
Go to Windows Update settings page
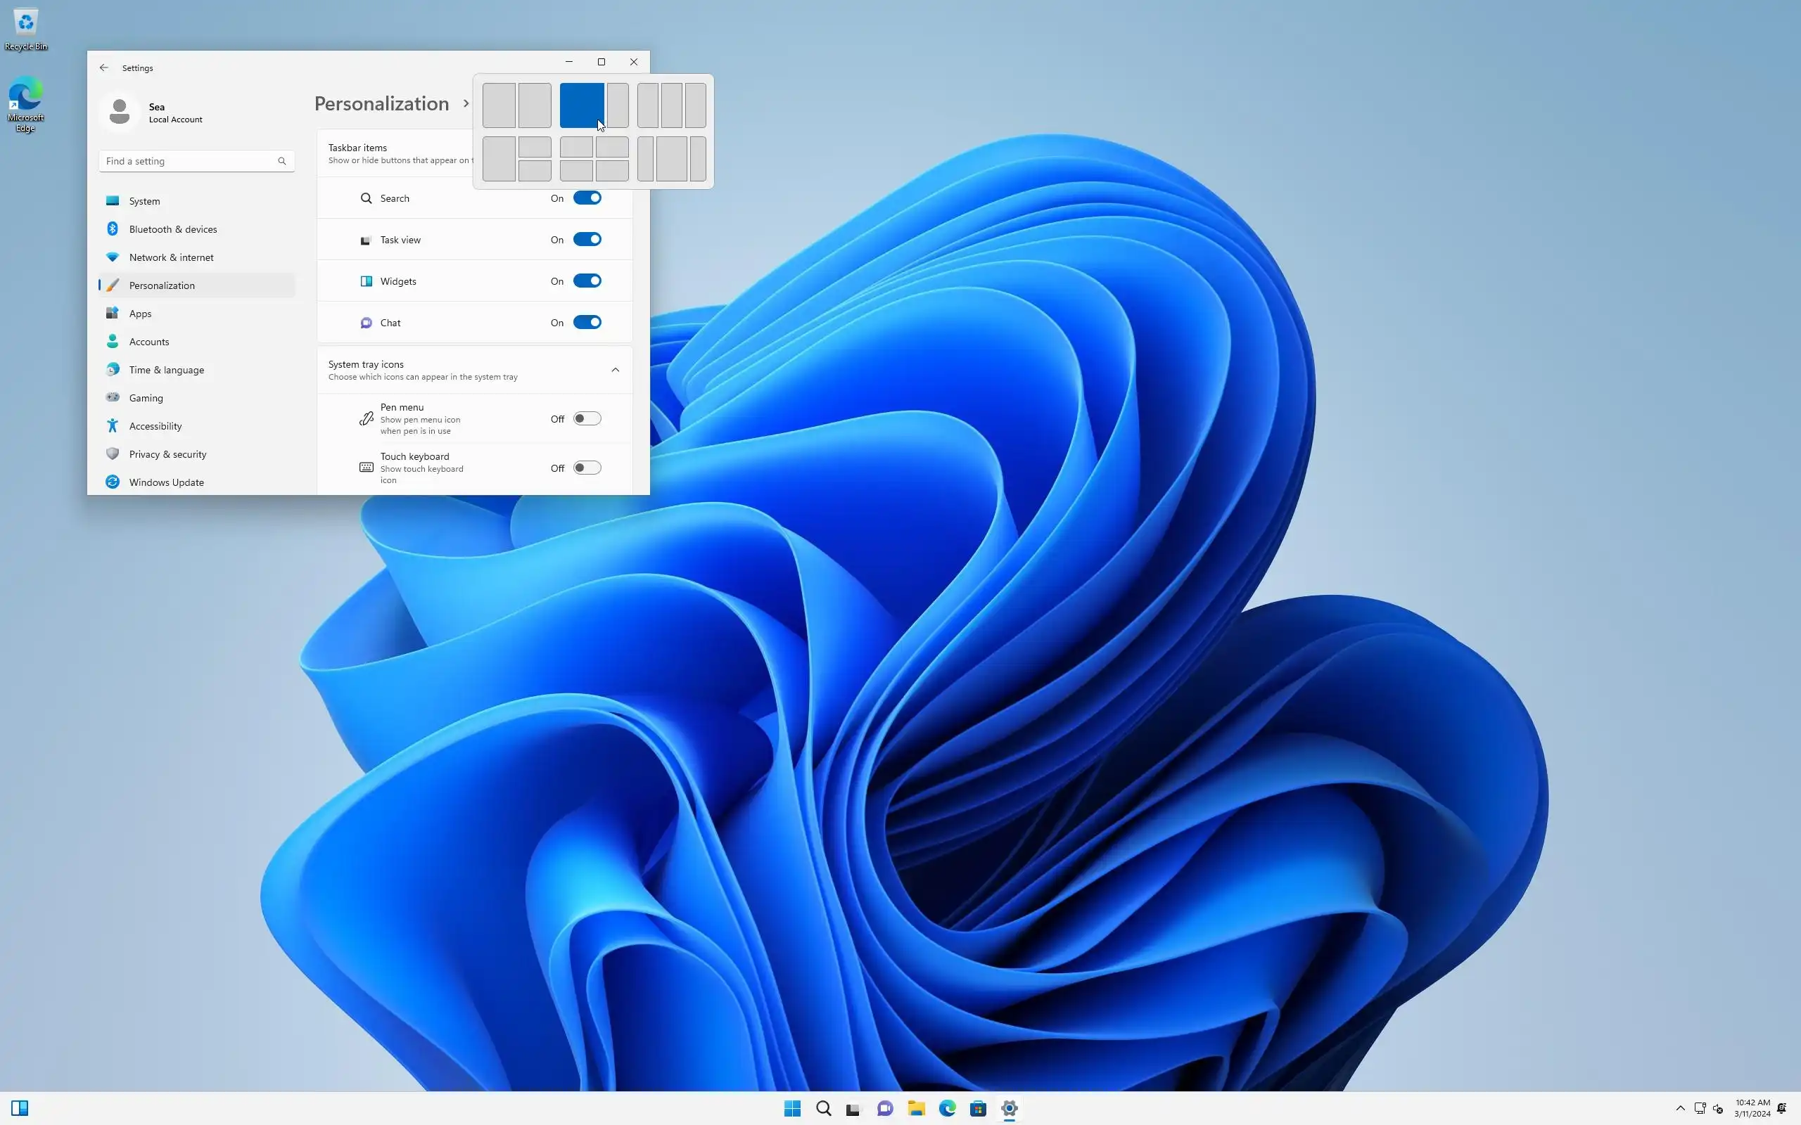coord(166,482)
